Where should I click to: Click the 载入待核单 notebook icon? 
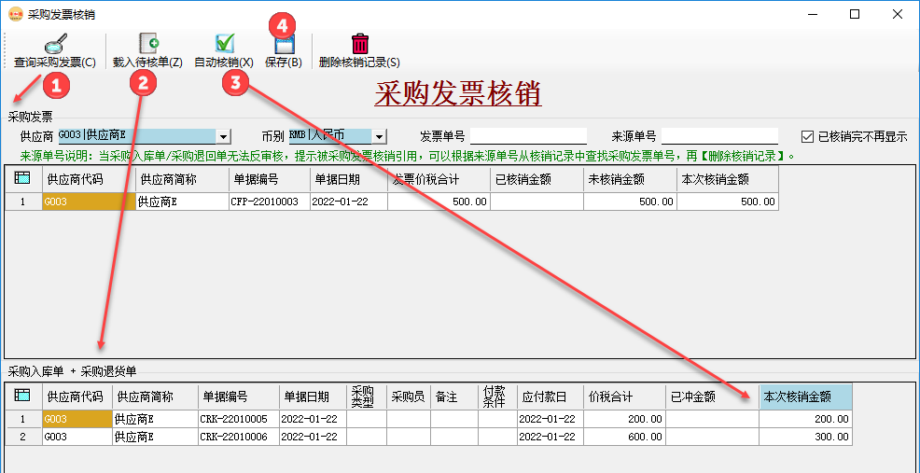click(148, 44)
